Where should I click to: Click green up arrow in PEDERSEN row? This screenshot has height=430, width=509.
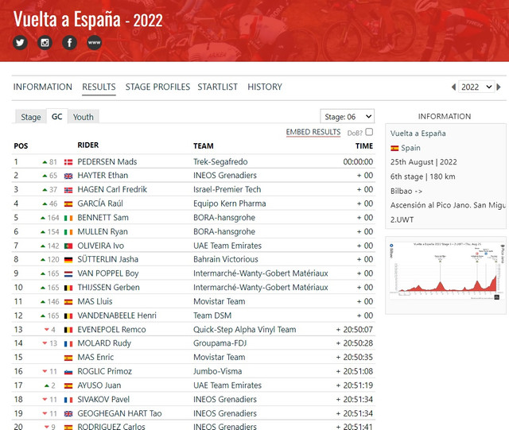click(x=45, y=162)
